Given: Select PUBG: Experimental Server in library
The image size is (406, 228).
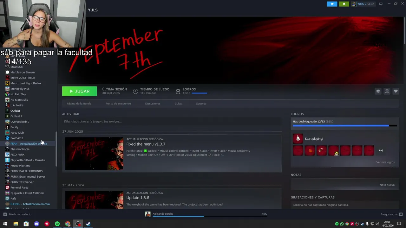Looking at the screenshot, I should (x=28, y=176).
